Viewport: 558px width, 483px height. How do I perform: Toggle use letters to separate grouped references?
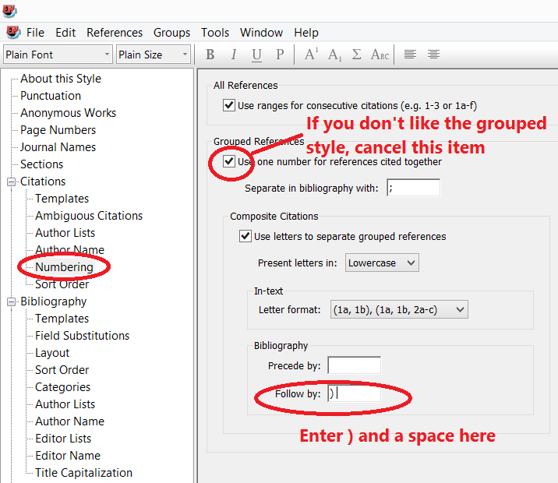(x=245, y=236)
